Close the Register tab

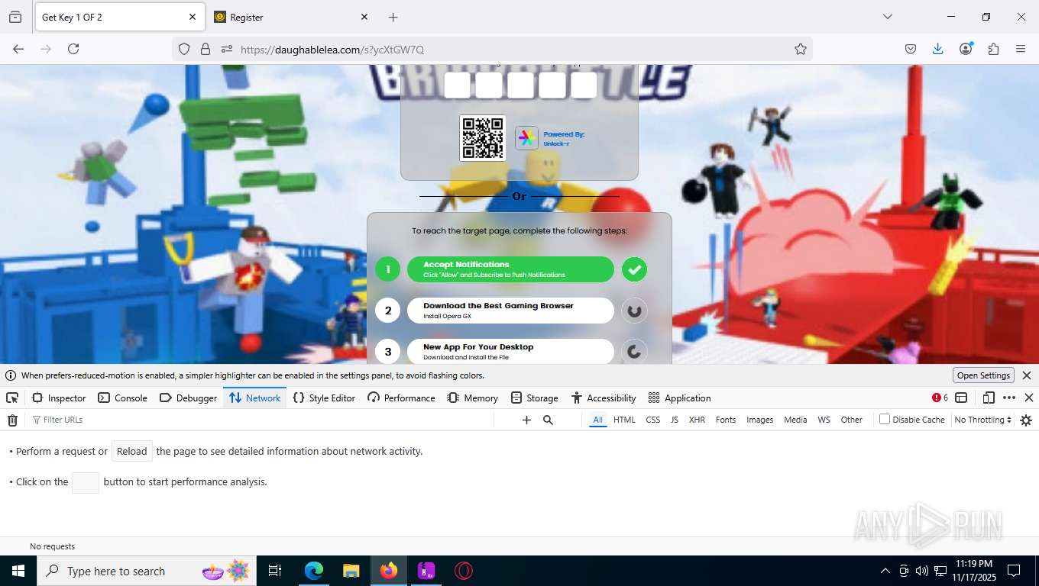click(364, 17)
